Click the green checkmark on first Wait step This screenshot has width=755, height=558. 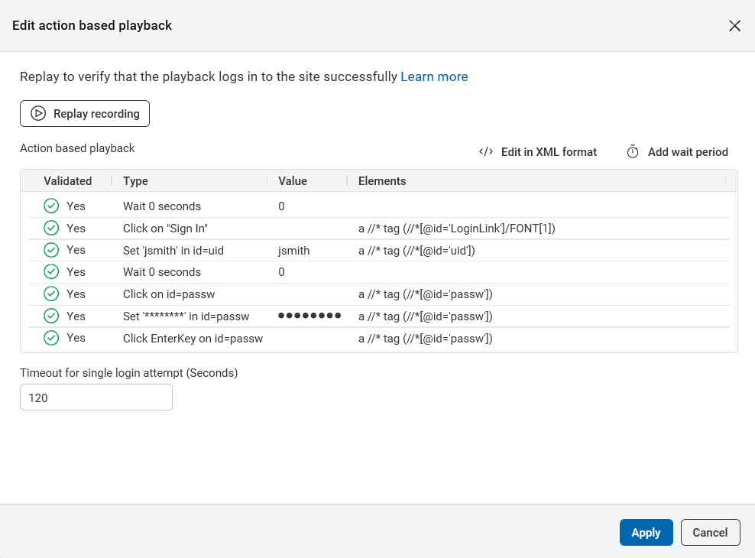51,206
